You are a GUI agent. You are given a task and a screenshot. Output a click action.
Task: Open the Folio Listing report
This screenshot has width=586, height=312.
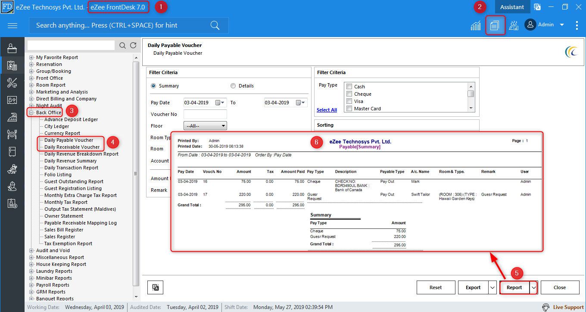click(x=58, y=175)
